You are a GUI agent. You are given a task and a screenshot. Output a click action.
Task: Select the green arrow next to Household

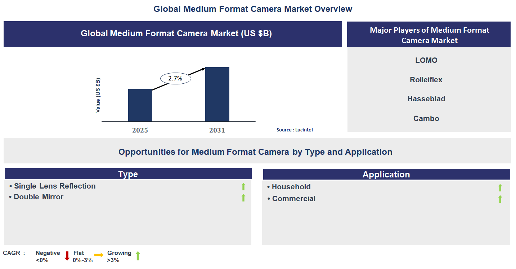(x=500, y=187)
